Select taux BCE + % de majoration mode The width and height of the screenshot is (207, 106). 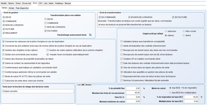pyautogui.click(x=170, y=88)
